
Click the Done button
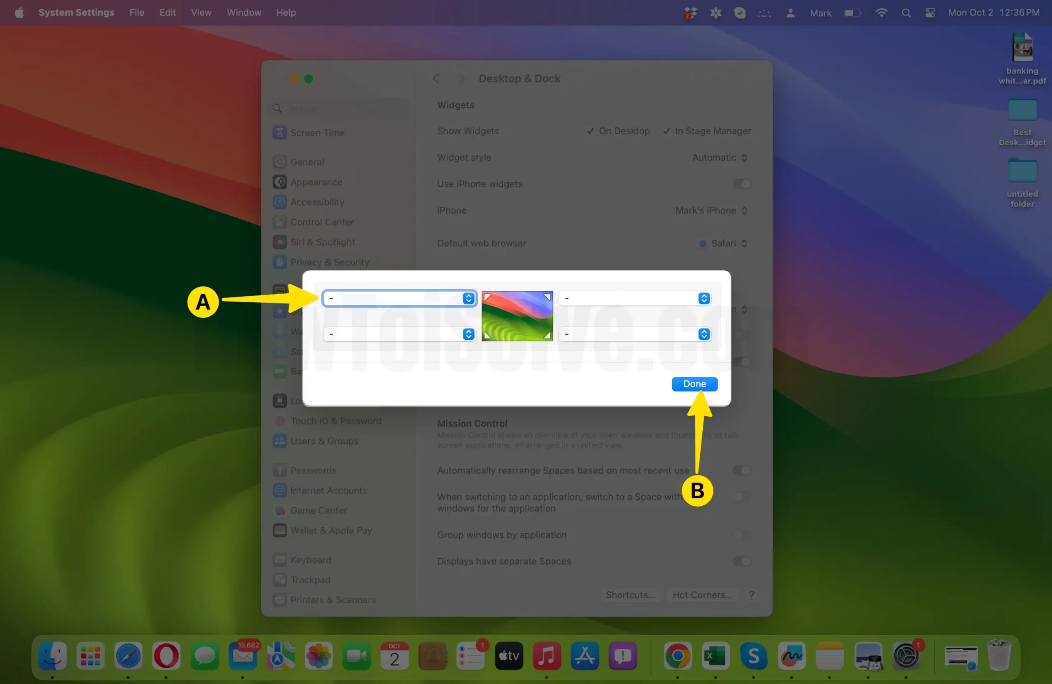click(694, 384)
